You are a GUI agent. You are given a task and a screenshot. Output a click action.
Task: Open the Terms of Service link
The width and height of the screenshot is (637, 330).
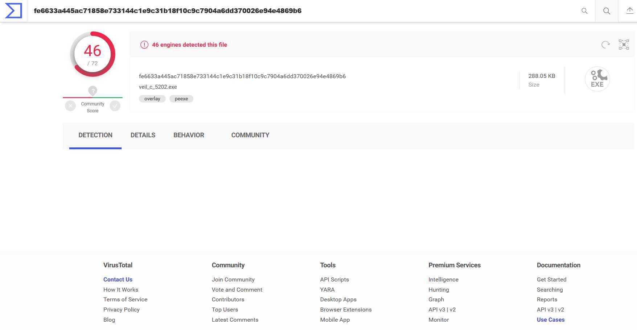[125, 300]
